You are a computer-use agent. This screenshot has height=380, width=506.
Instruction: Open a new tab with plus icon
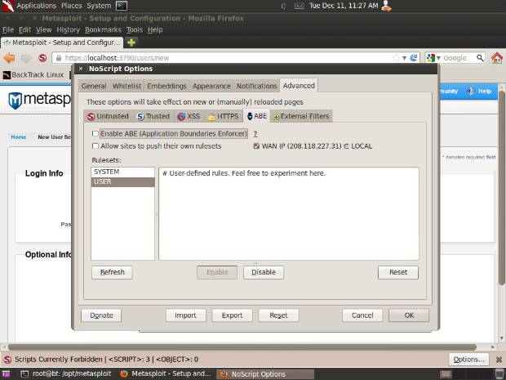131,42
